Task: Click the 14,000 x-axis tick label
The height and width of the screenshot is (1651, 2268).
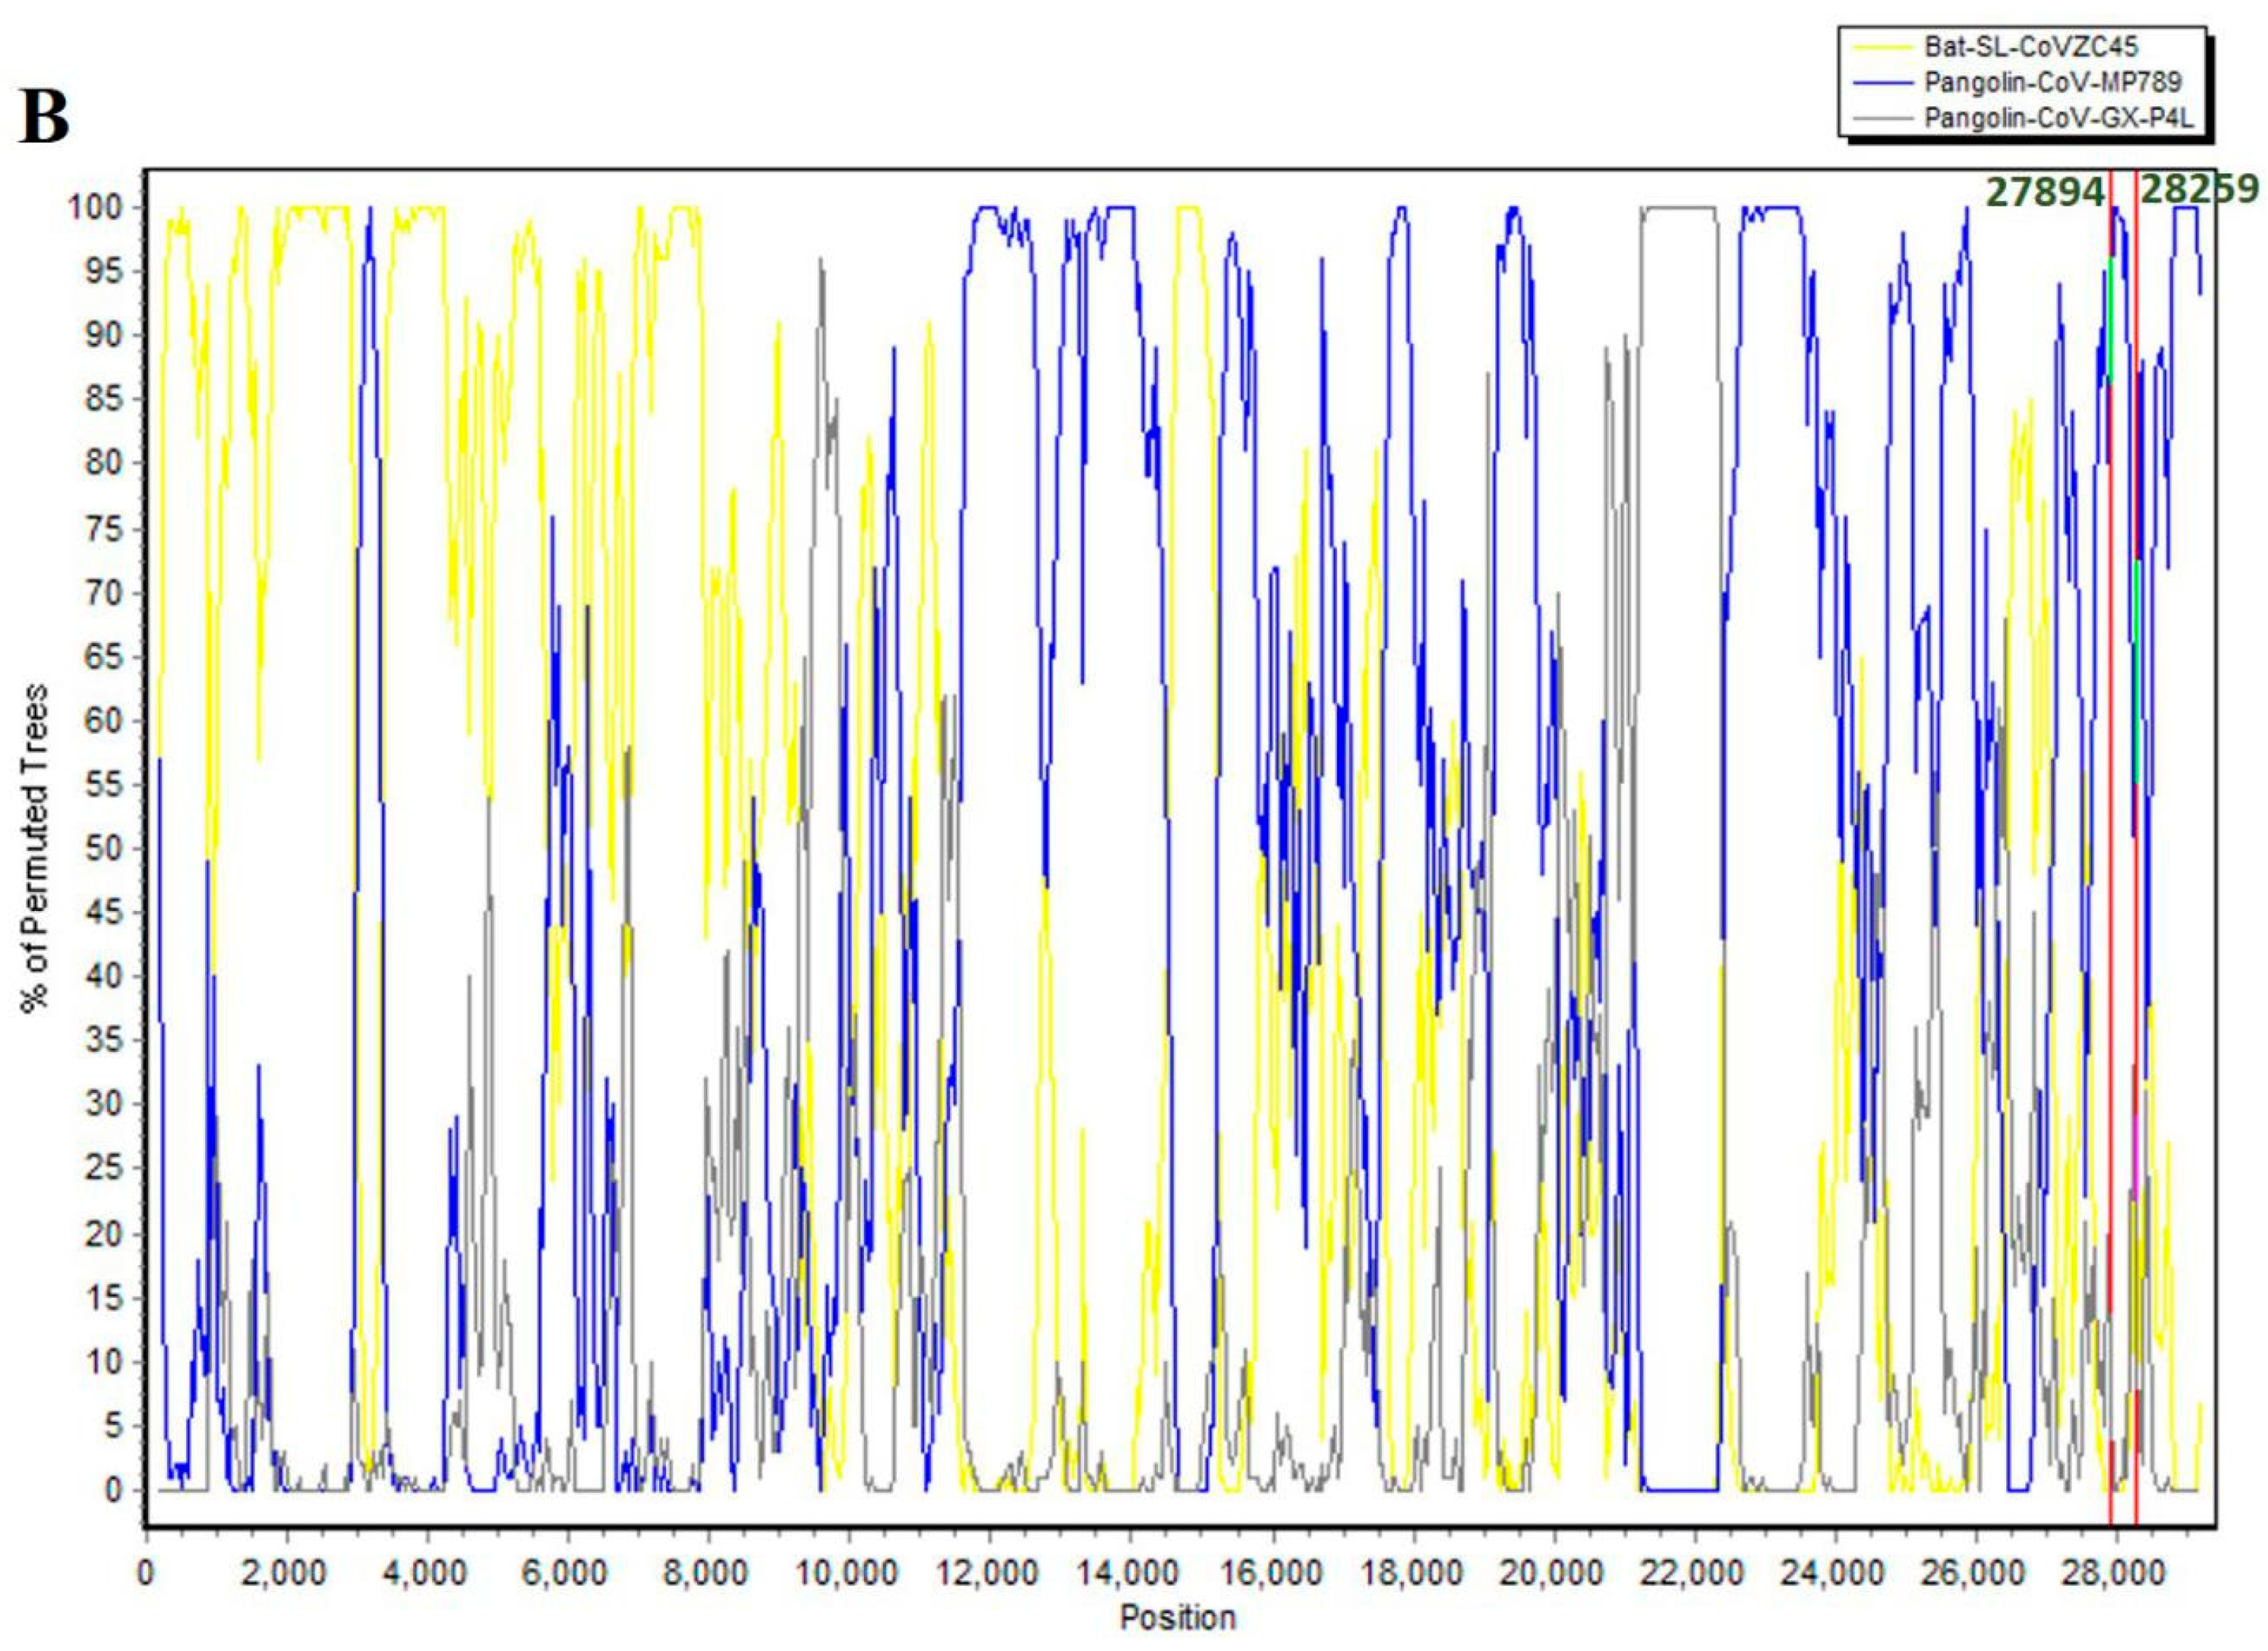Action: coord(1130,1572)
